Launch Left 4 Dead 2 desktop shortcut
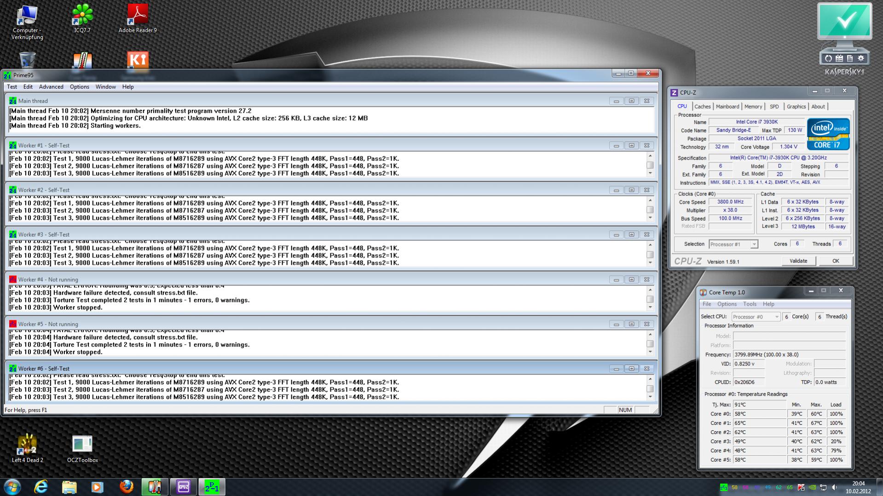883x496 pixels. coord(28,448)
